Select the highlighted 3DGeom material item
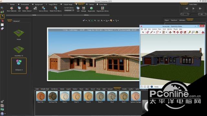Image resolution: width=207 pixels, height=116 pixels. pyautogui.click(x=19, y=66)
